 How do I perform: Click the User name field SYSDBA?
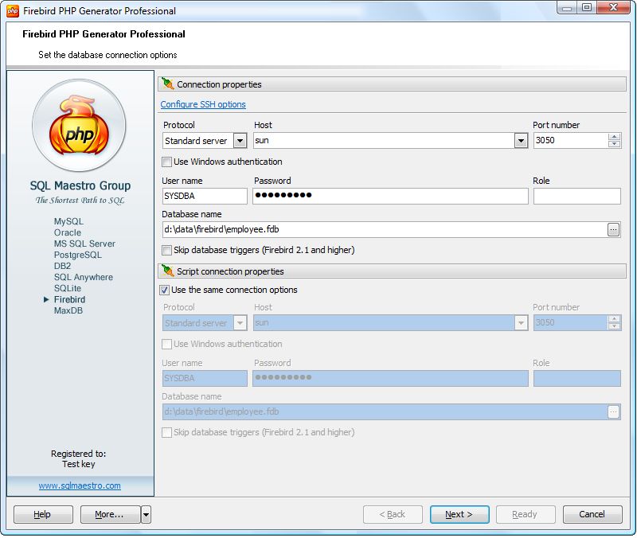[x=205, y=196]
